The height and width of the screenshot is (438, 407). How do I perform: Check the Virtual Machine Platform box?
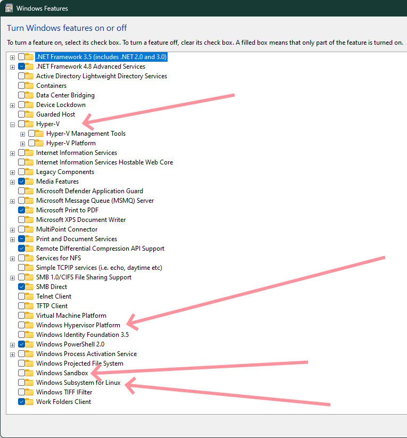pyautogui.click(x=21, y=316)
